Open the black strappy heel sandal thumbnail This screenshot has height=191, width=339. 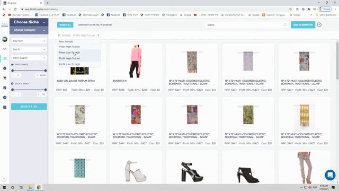click(x=192, y=172)
